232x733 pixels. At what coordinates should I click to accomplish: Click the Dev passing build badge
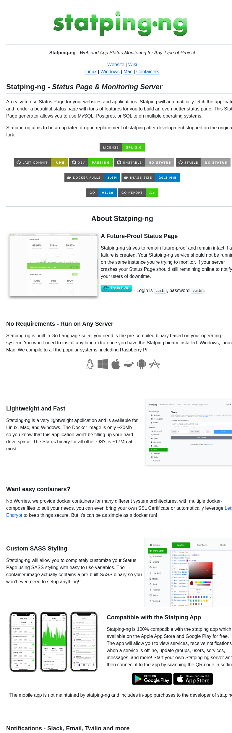coord(91,162)
